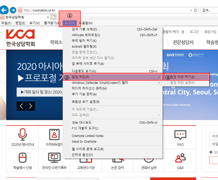Click the 논문 검색 label
Screen dimensions: 218x180
[117, 168]
